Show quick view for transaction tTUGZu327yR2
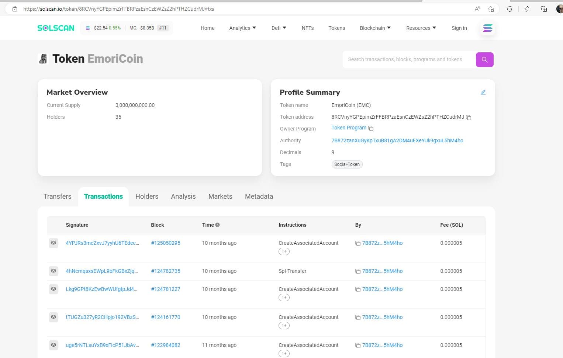 53,317
